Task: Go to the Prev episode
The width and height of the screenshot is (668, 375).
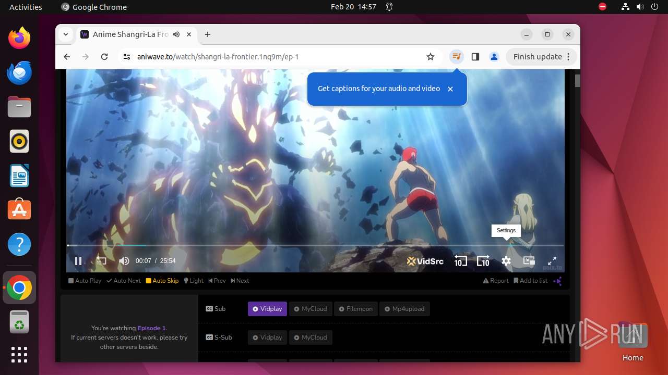Action: pyautogui.click(x=217, y=281)
